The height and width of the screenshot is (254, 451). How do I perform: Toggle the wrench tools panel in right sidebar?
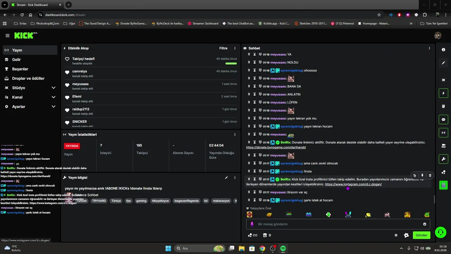[x=443, y=159]
